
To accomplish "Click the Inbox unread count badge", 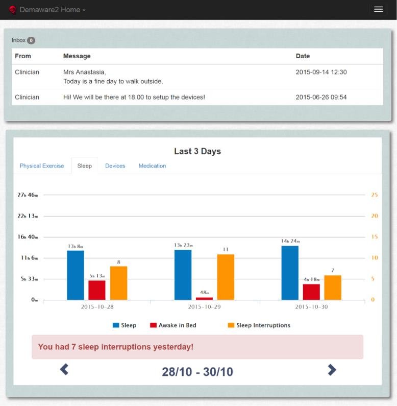I will [31, 40].
